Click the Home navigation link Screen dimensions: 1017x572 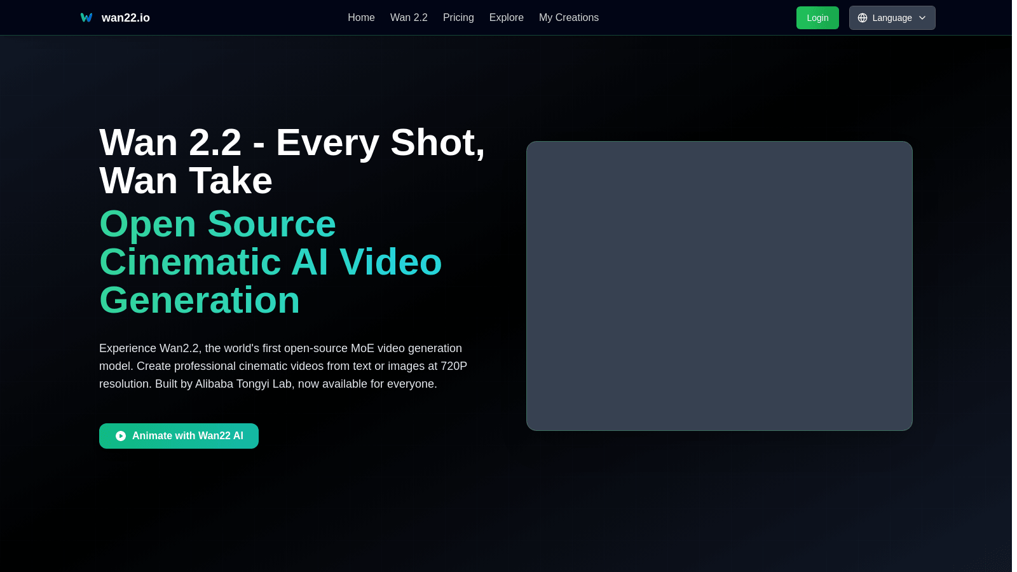click(x=361, y=17)
